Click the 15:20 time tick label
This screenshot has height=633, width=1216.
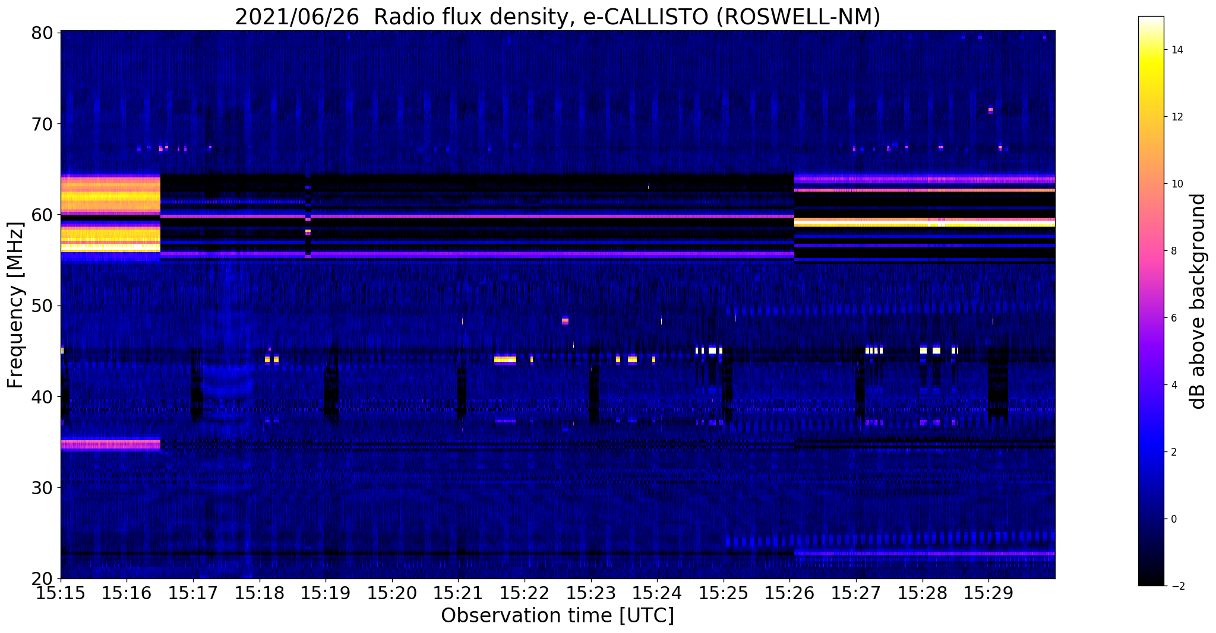click(392, 593)
